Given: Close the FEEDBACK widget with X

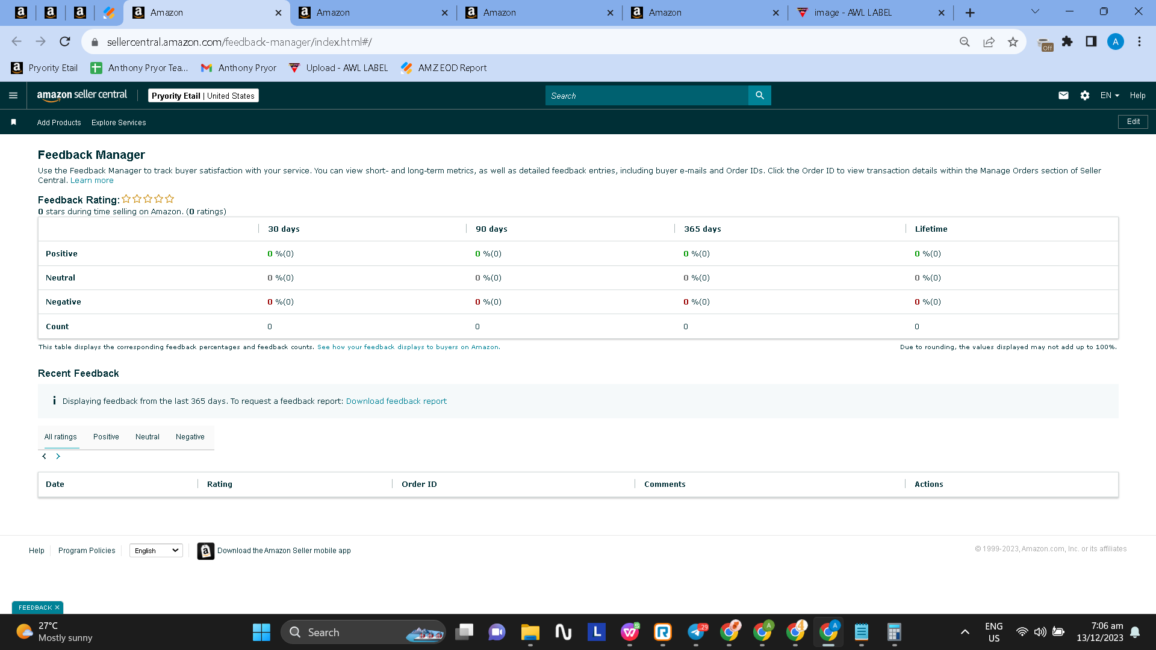Looking at the screenshot, I should (57, 608).
